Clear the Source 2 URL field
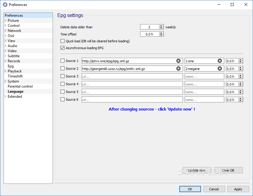253x196 pixels. tap(178, 69)
